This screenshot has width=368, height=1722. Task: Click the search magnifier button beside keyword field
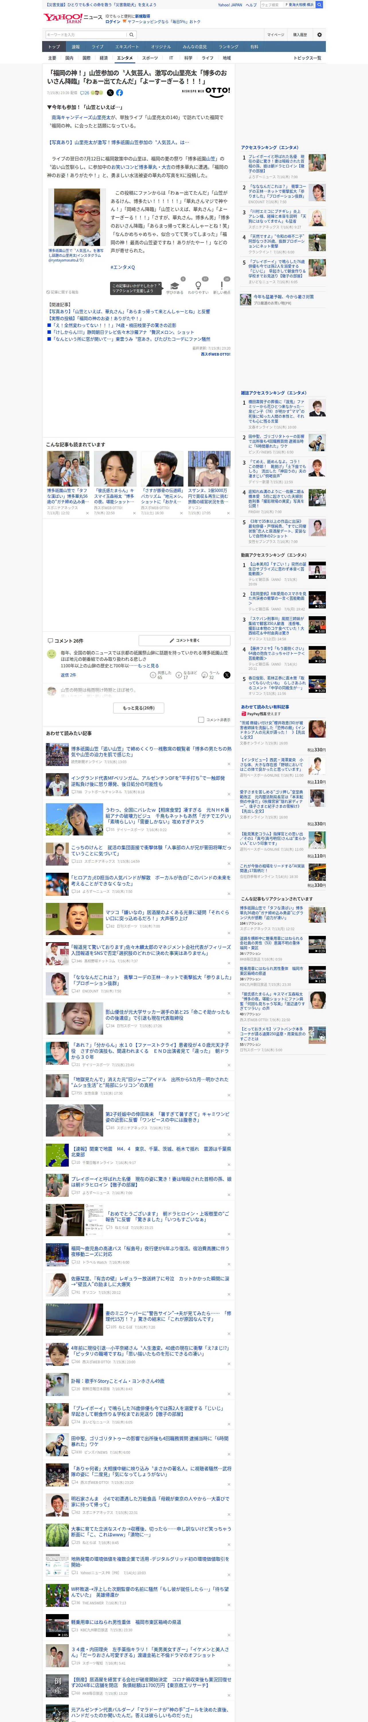coord(132,35)
